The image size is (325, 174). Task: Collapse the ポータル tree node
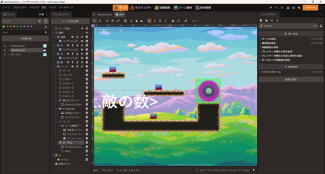point(57,142)
